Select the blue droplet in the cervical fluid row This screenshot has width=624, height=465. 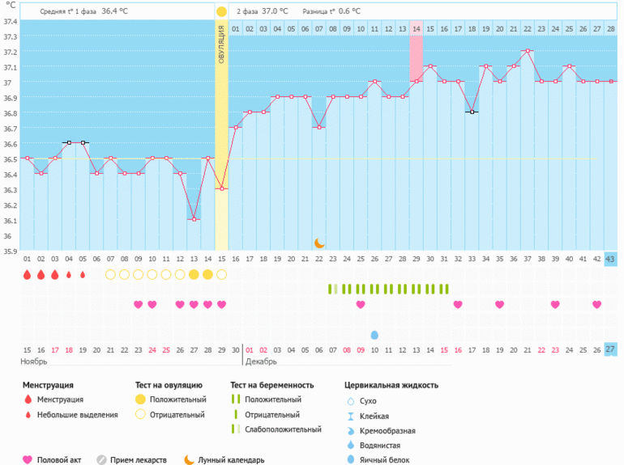click(x=374, y=335)
